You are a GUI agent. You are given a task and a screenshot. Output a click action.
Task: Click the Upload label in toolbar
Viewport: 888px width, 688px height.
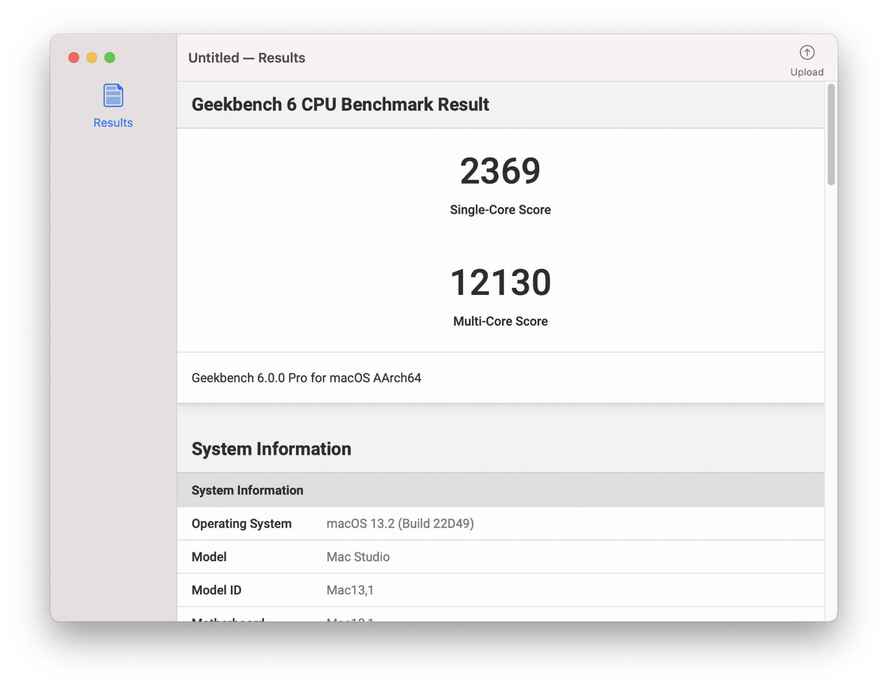coord(807,72)
